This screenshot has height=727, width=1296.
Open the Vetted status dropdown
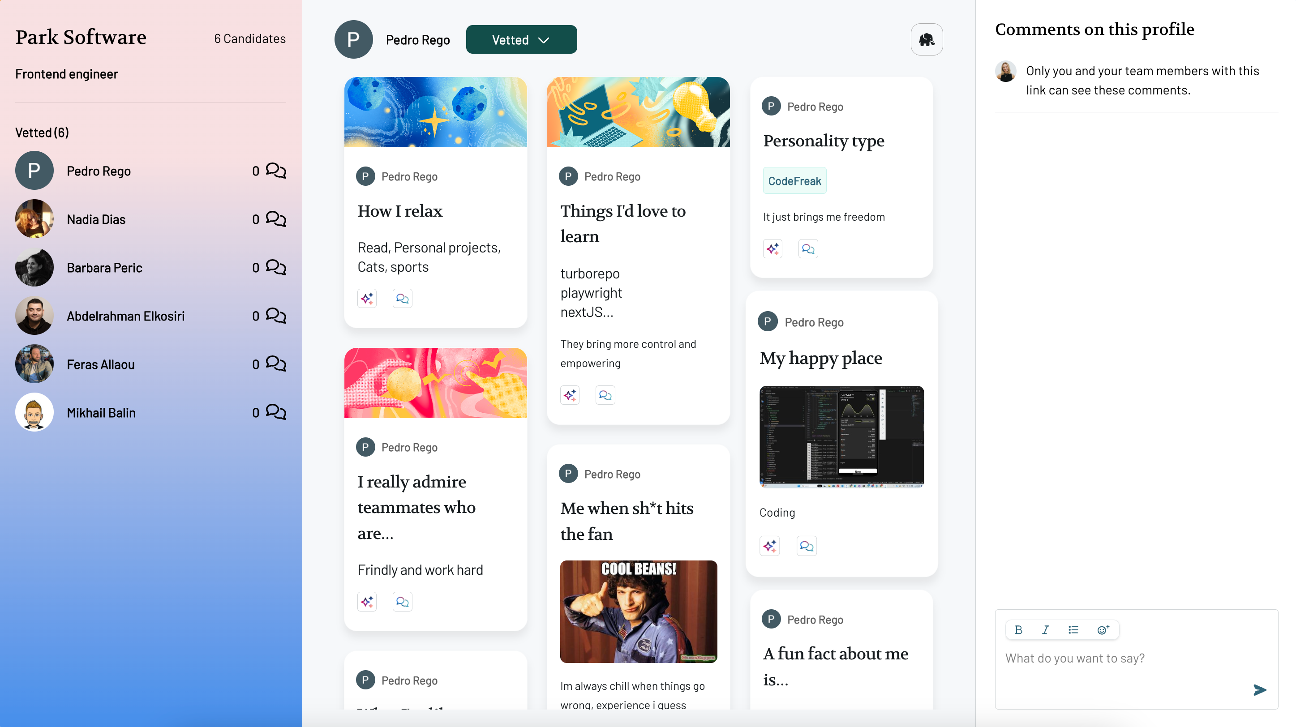(x=521, y=40)
